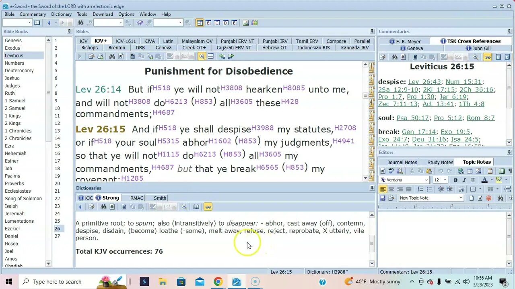The width and height of the screenshot is (515, 289).
Task: Open the font color dropdown arrow
Action: (x=492, y=180)
